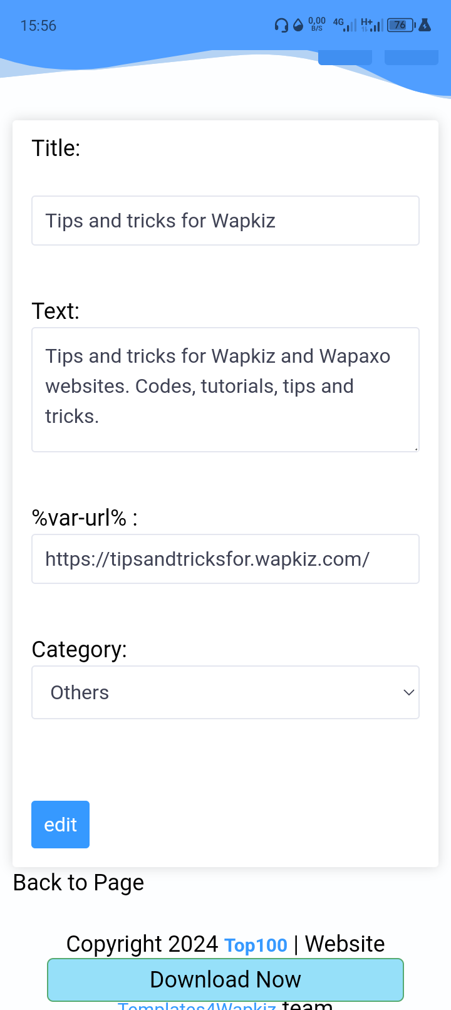451x1010 pixels.
Task: Click the chevron arrow in Category select
Action: pos(408,692)
